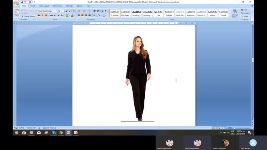Toggle show paragraph marks
The width and height of the screenshot is (267, 150).
point(106,11)
